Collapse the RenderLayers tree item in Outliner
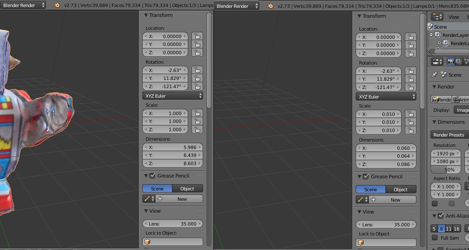This screenshot has height=250, width=469. point(431,35)
